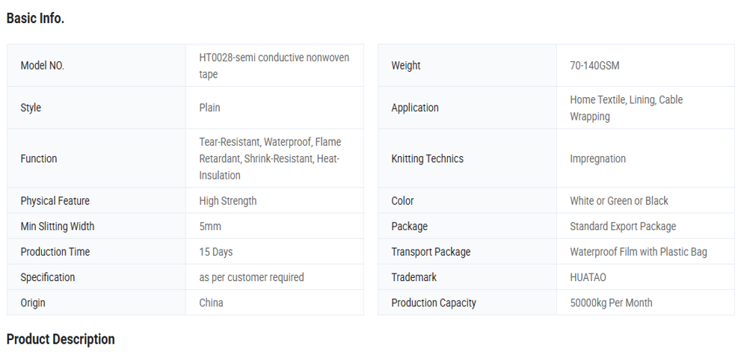Click the 15 Days production time
741x352 pixels.
click(216, 252)
